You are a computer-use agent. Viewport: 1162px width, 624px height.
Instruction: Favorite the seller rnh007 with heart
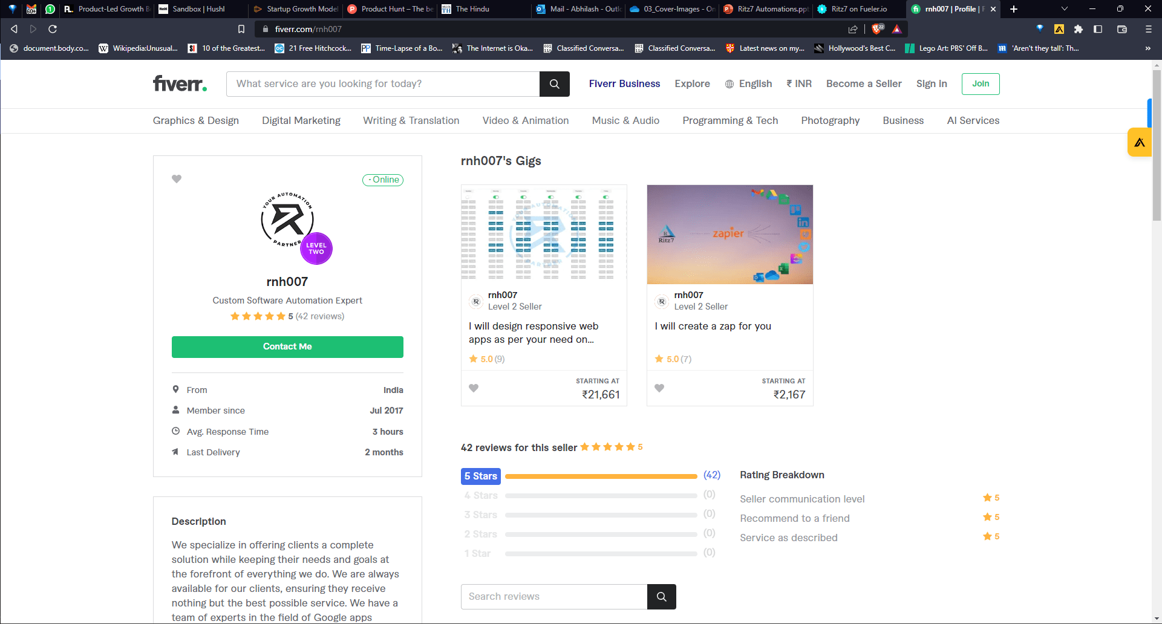(177, 179)
